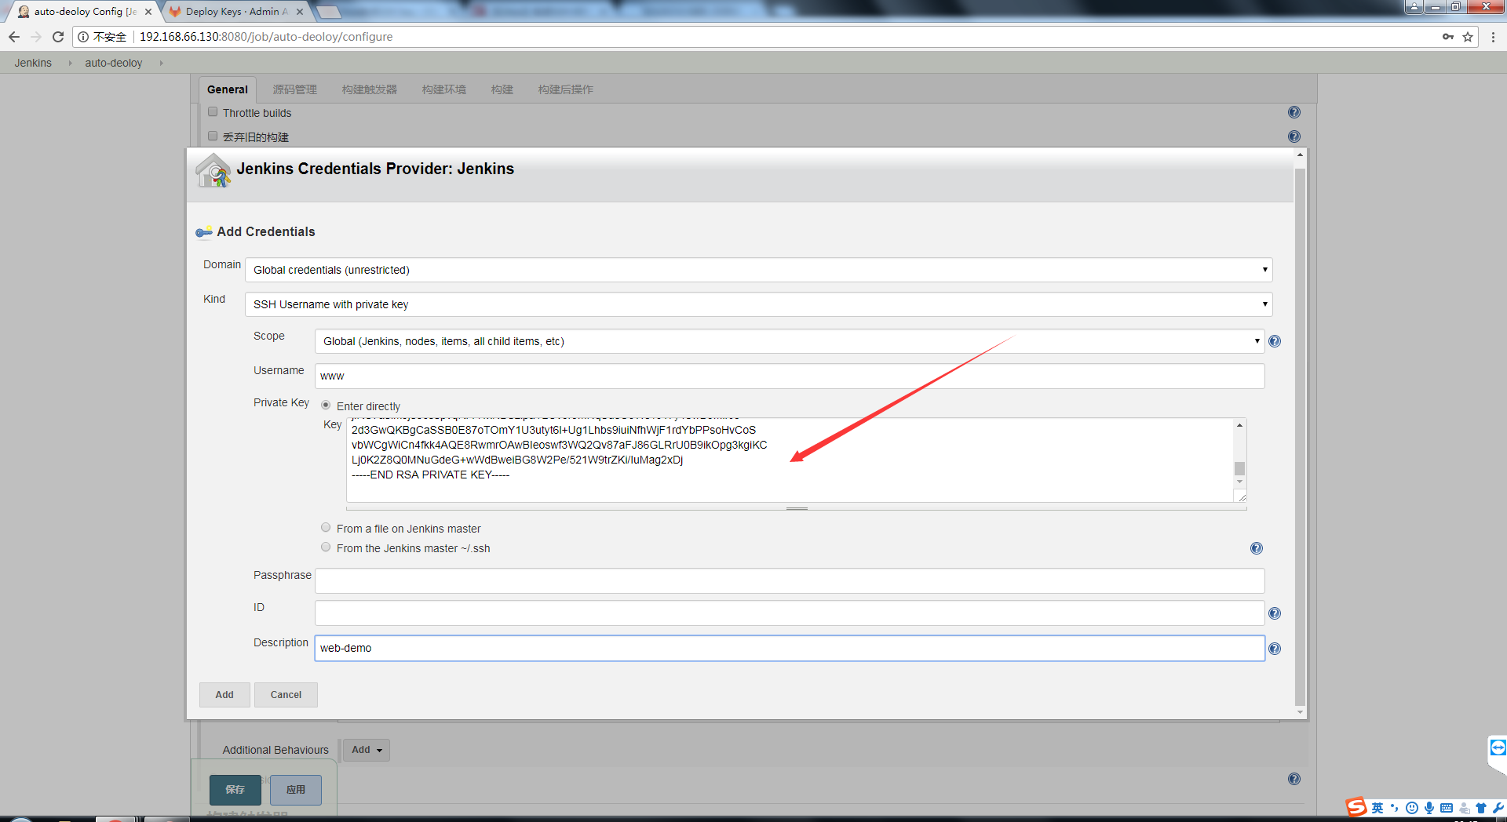Toggle Sogou punctuation mode icon
Image resolution: width=1507 pixels, height=822 pixels.
(1395, 808)
